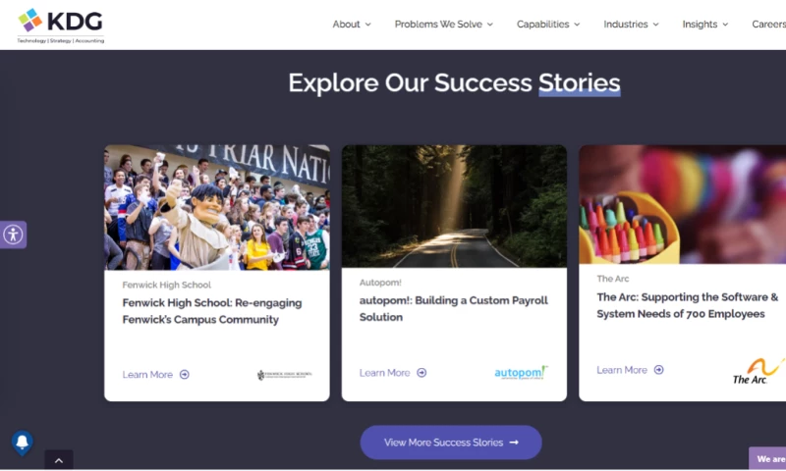Click View More Success Stories button

pyautogui.click(x=451, y=443)
